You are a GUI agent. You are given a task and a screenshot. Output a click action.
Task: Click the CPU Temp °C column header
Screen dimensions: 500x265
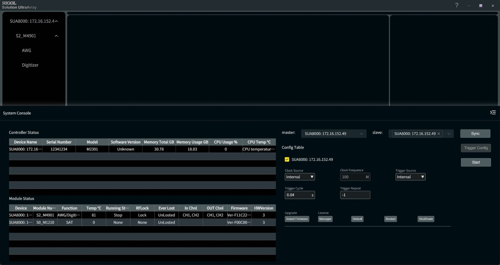(x=259, y=142)
